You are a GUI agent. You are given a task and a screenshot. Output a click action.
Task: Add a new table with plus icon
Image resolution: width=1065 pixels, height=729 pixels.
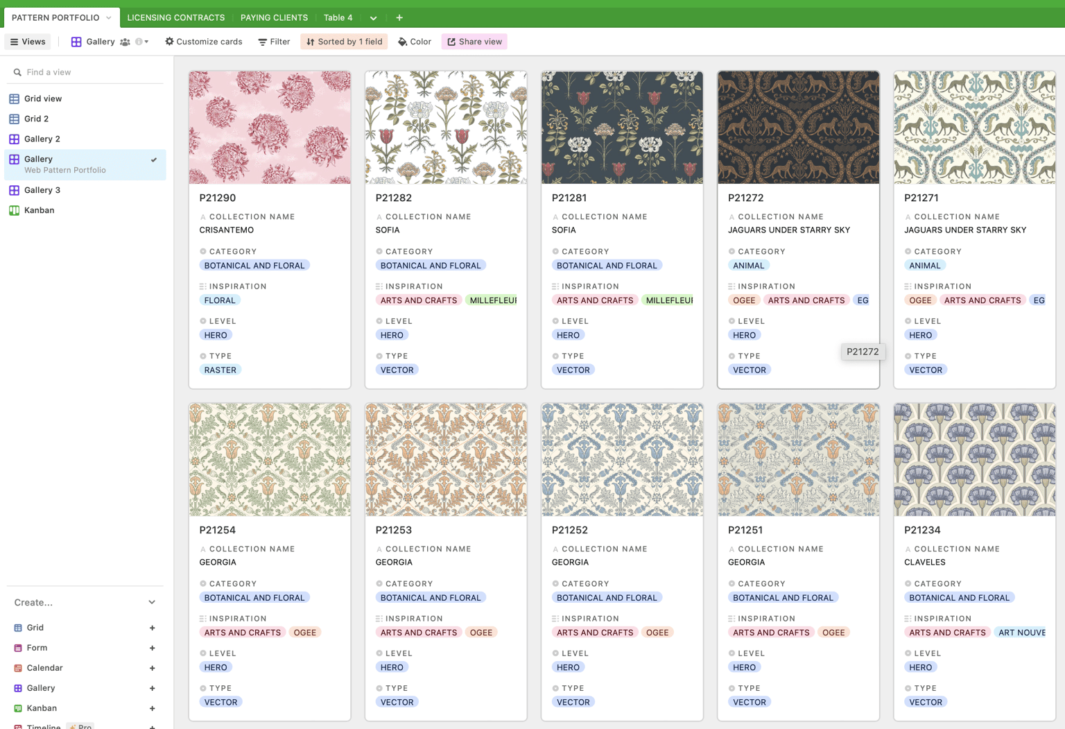(x=399, y=17)
